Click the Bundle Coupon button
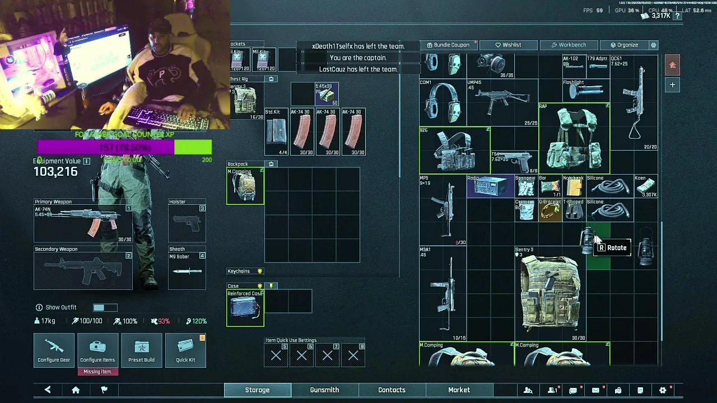Screen dimensions: 717x403 (448, 45)
